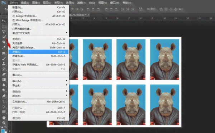Viewport: 215px width, 133px height.
Task: Choose 关闭并转到 Bridge... entry
Action: tap(39, 48)
